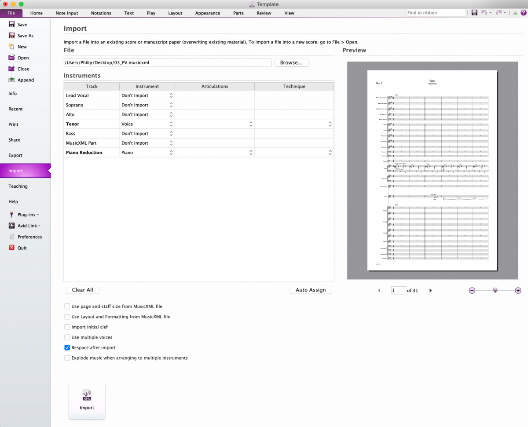Open Recent in File sidebar
528x427 pixels.
click(x=15, y=109)
